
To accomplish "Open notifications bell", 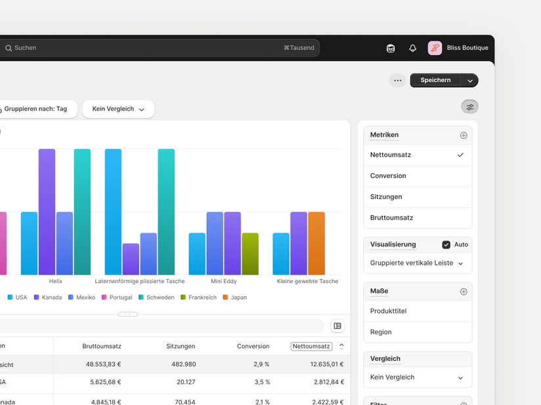I will [x=413, y=48].
